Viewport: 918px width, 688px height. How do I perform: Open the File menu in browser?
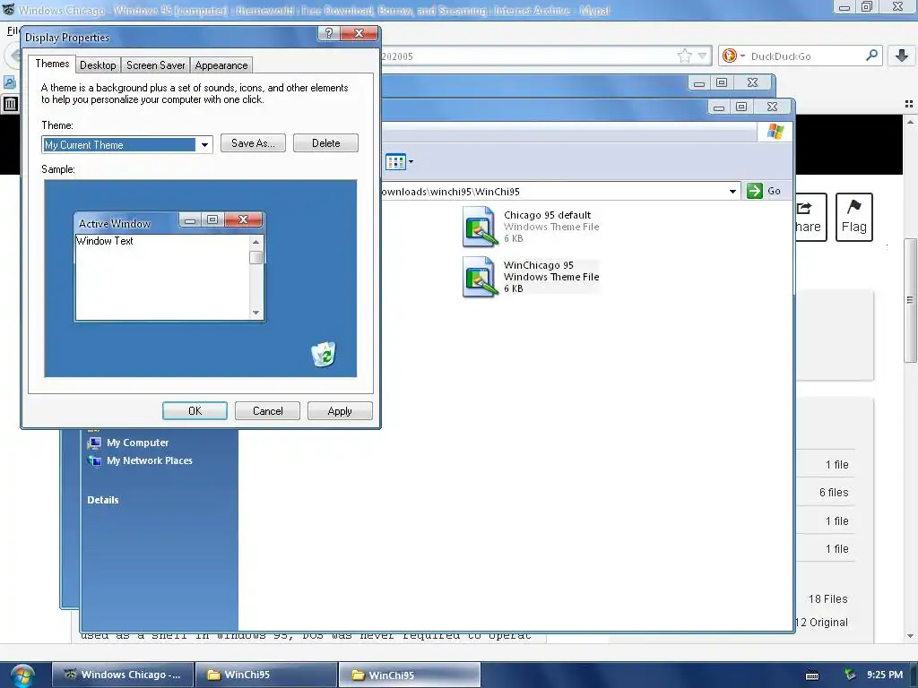click(13, 30)
